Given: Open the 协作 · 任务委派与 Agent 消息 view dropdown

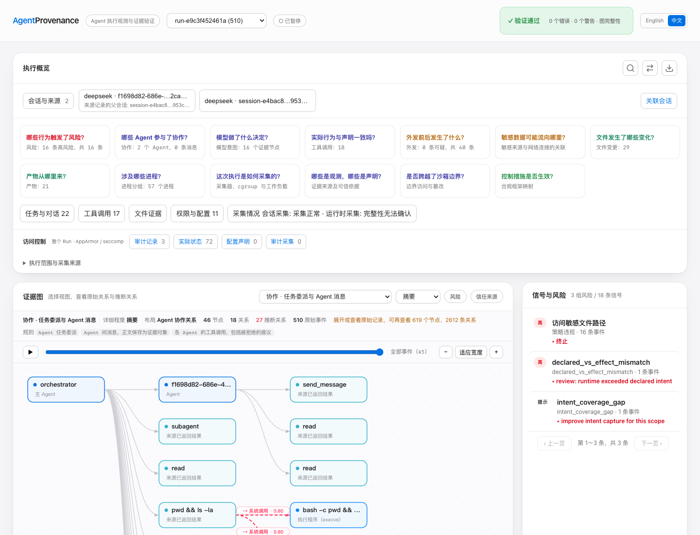Looking at the screenshot, I should tap(326, 297).
